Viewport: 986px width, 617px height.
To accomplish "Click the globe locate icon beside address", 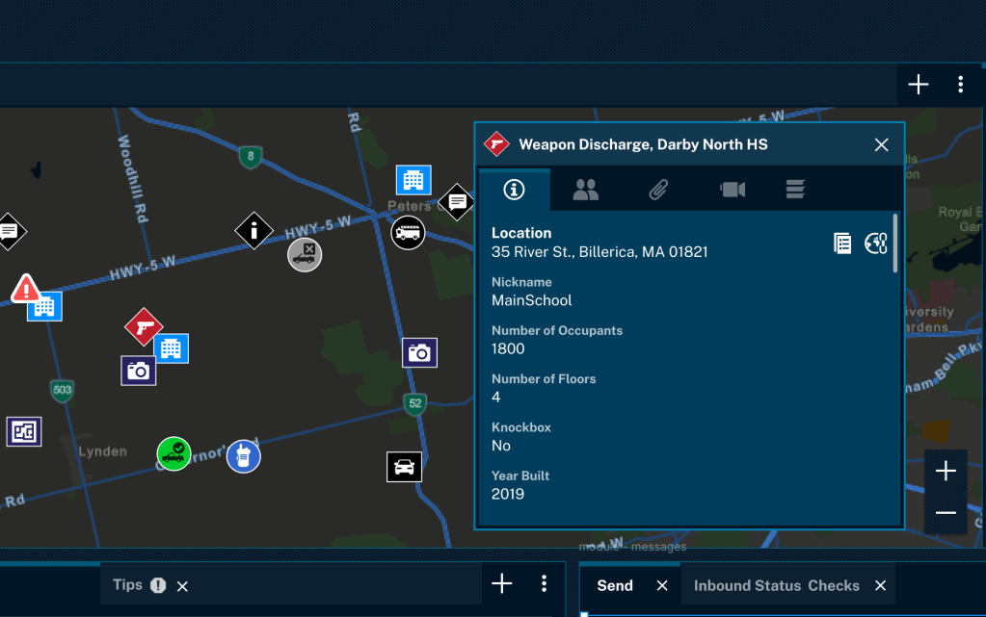I will point(875,244).
